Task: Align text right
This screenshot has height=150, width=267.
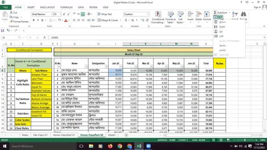Action: (x=83, y=20)
